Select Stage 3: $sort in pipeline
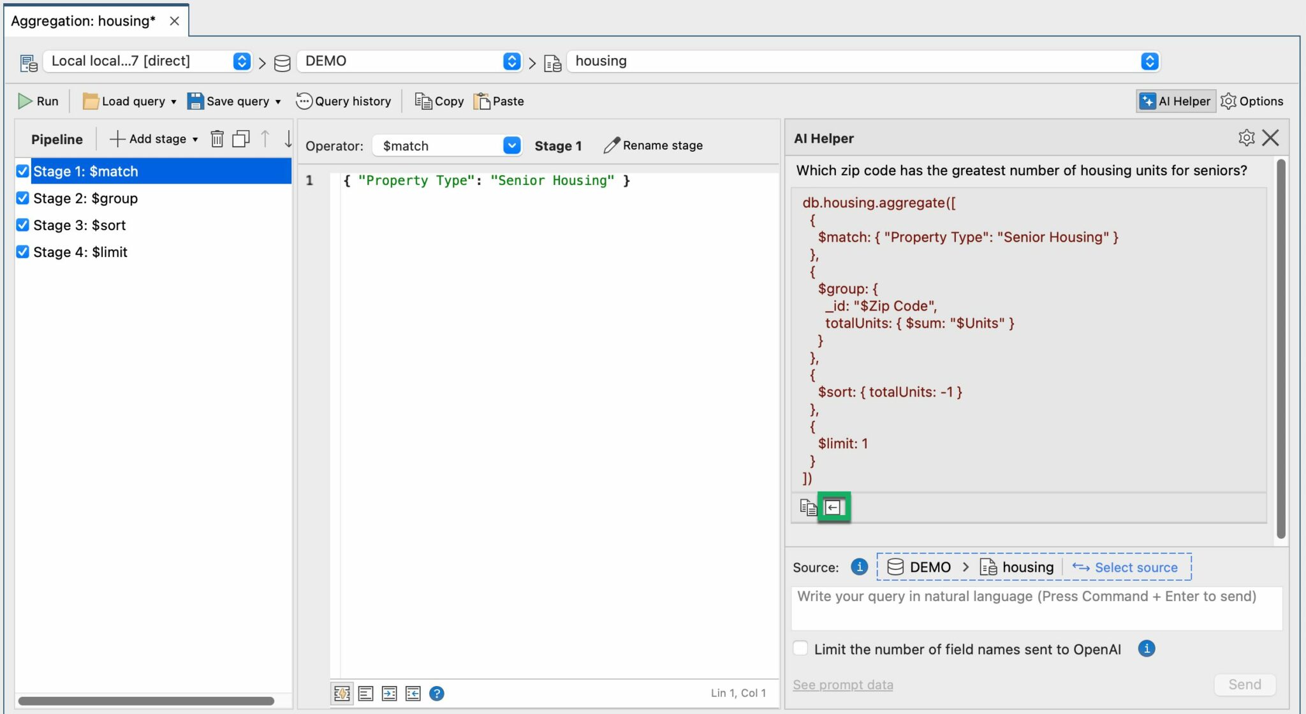This screenshot has width=1306, height=714. click(x=80, y=225)
